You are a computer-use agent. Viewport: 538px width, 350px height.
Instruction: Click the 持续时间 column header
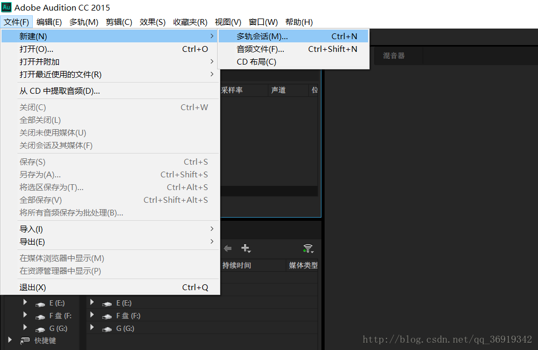tap(236, 265)
